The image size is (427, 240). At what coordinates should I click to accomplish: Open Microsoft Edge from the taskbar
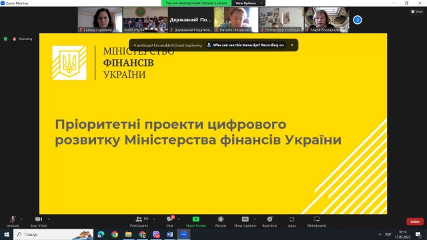pos(101,234)
